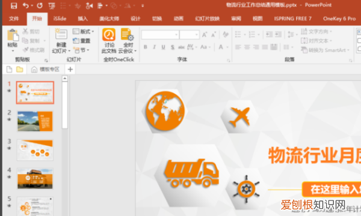Toggle text shadow S
The width and height of the screenshot is (361, 216).
[173, 47]
